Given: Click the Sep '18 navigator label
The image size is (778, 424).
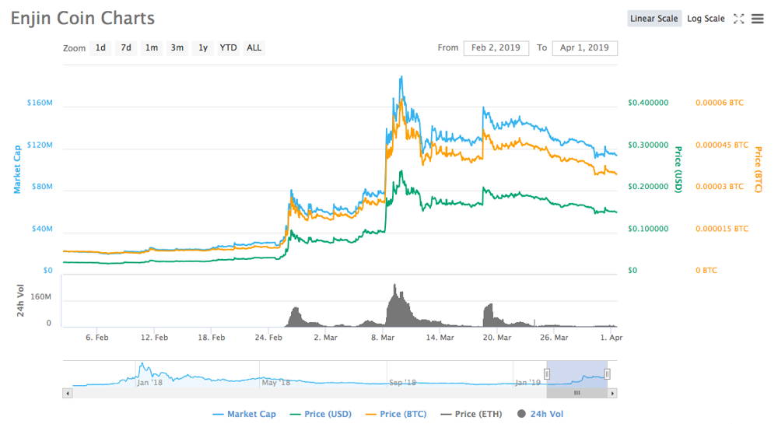Looking at the screenshot, I should tap(402, 382).
